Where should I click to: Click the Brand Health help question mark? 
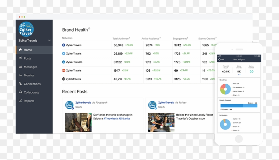click(x=89, y=29)
